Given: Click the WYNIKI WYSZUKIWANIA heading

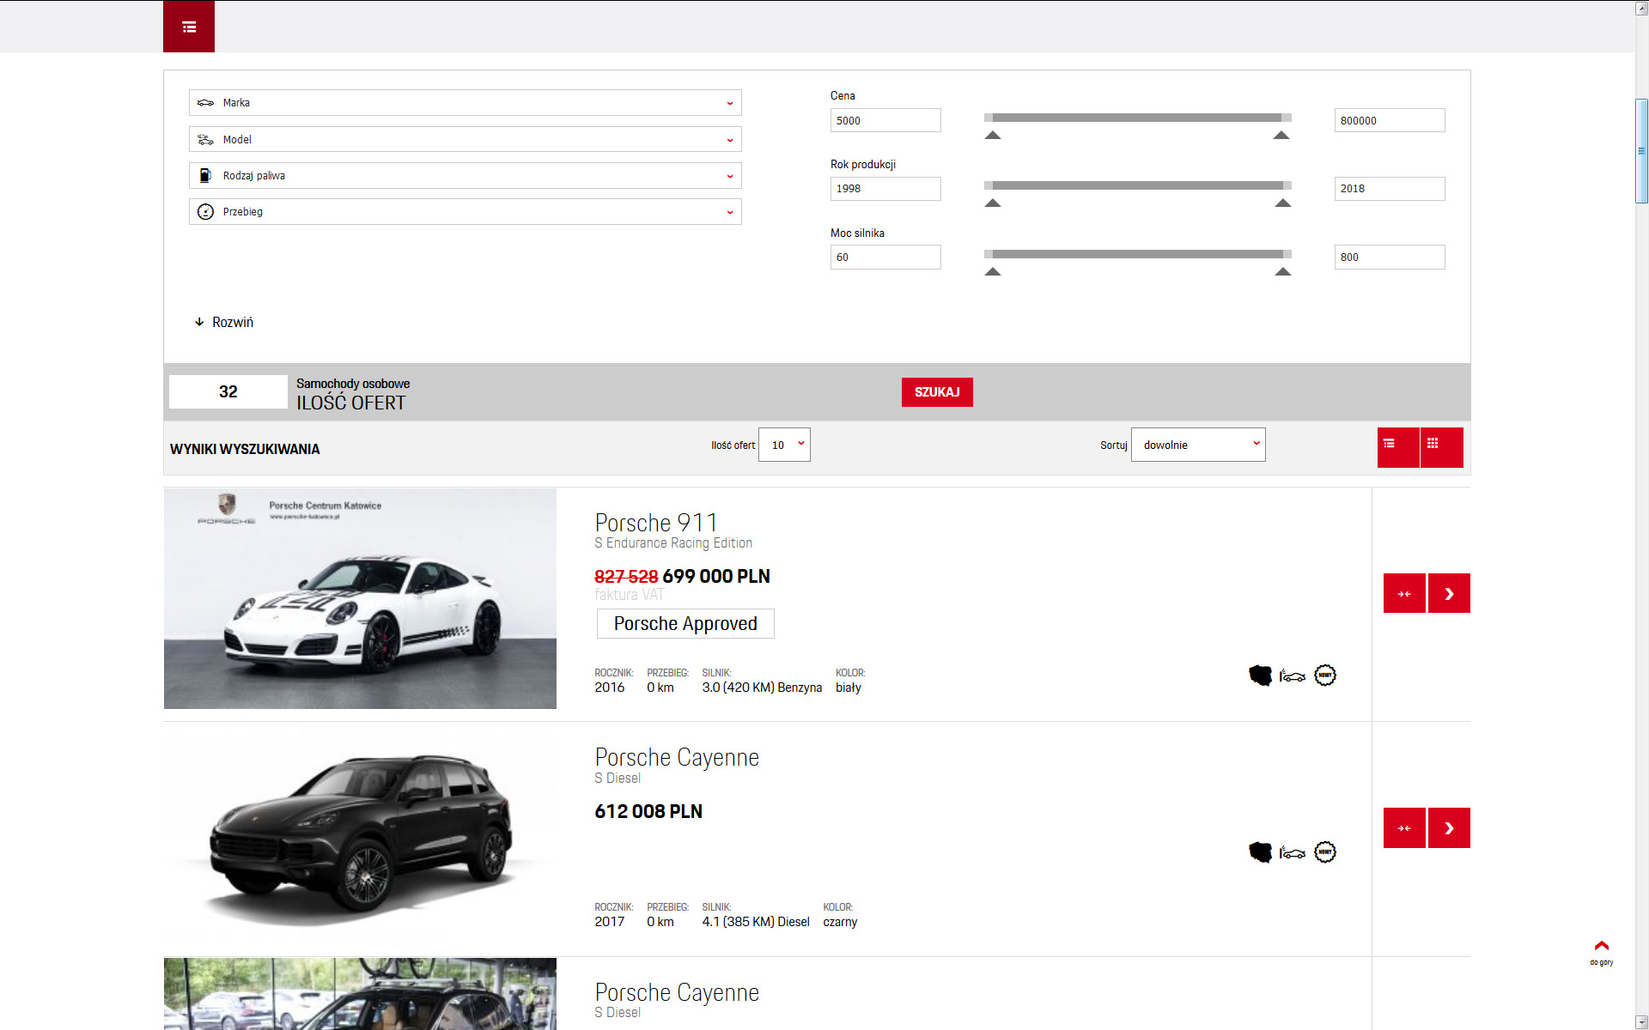Looking at the screenshot, I should (245, 449).
